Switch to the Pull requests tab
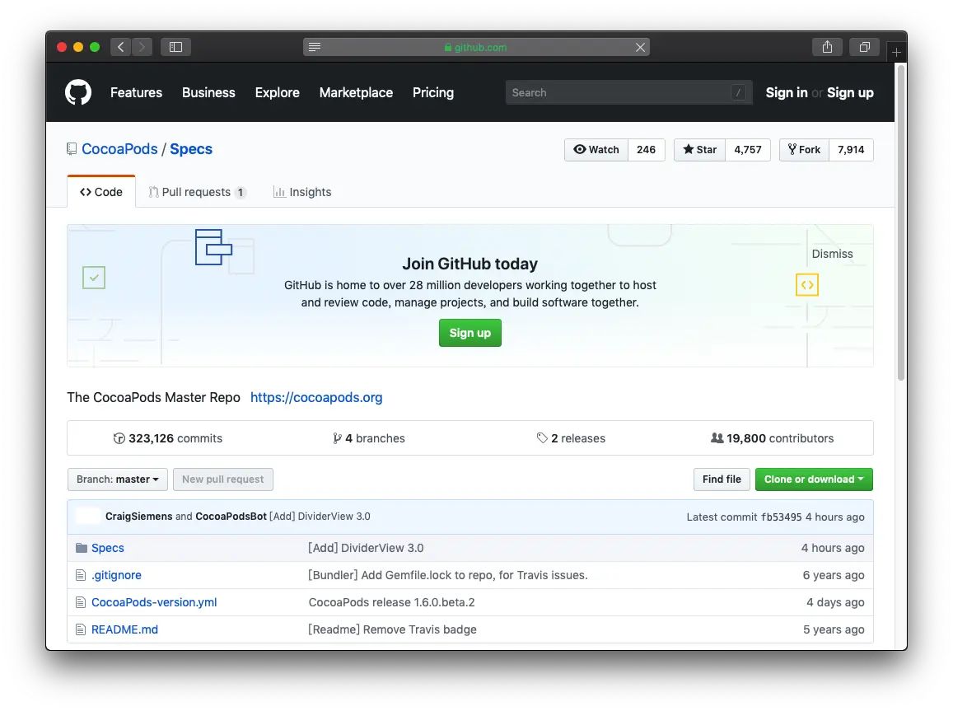 click(197, 192)
